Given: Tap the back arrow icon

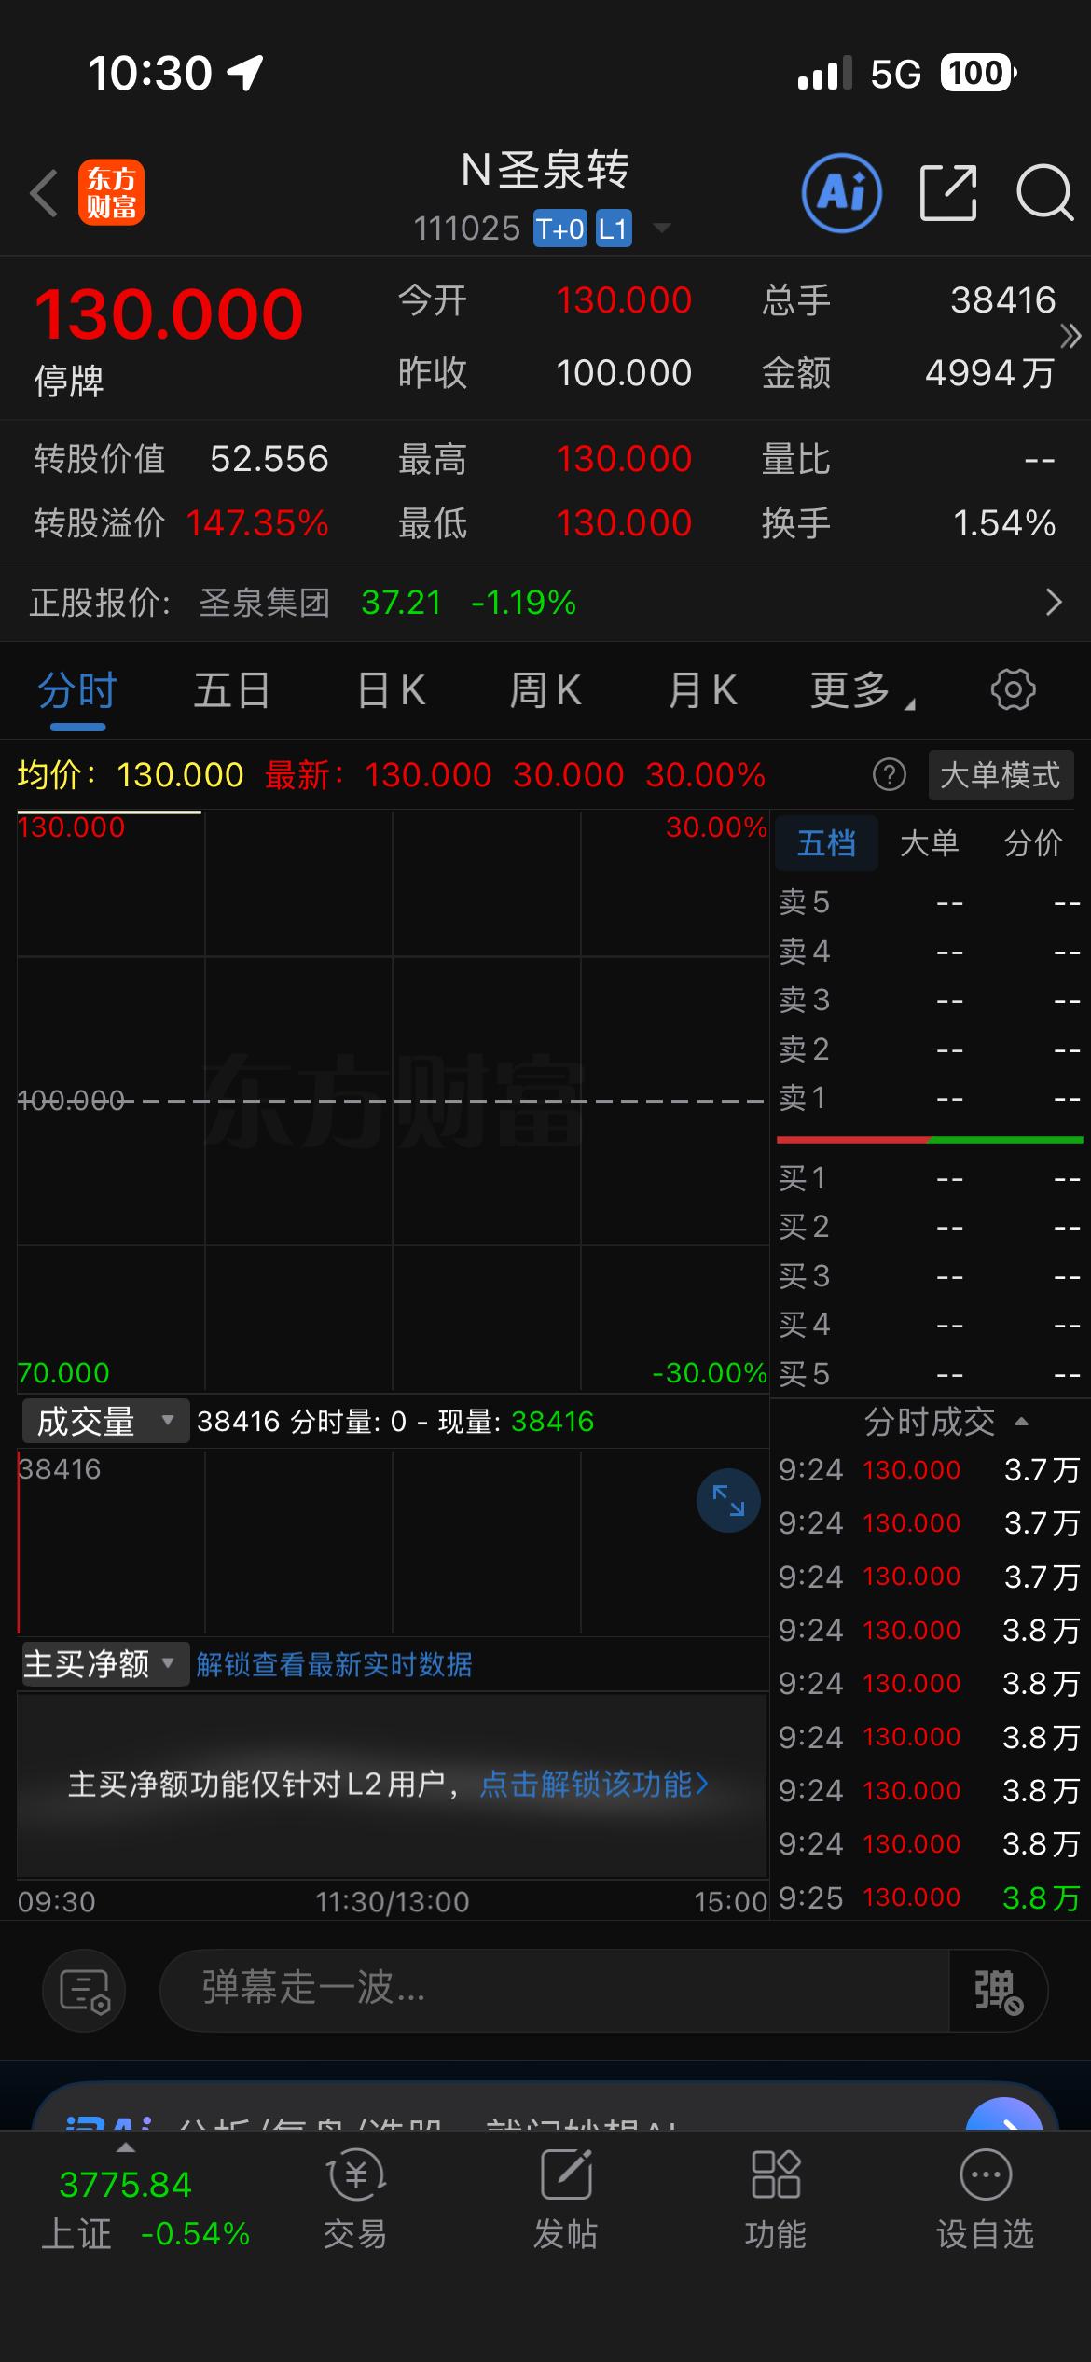Looking at the screenshot, I should pyautogui.click(x=44, y=193).
